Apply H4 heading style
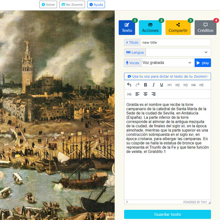The image size is (220, 220). tap(194, 85)
